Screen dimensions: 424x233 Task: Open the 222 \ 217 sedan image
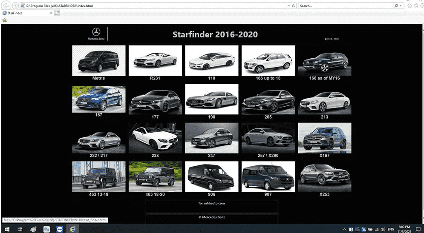[x=99, y=138]
